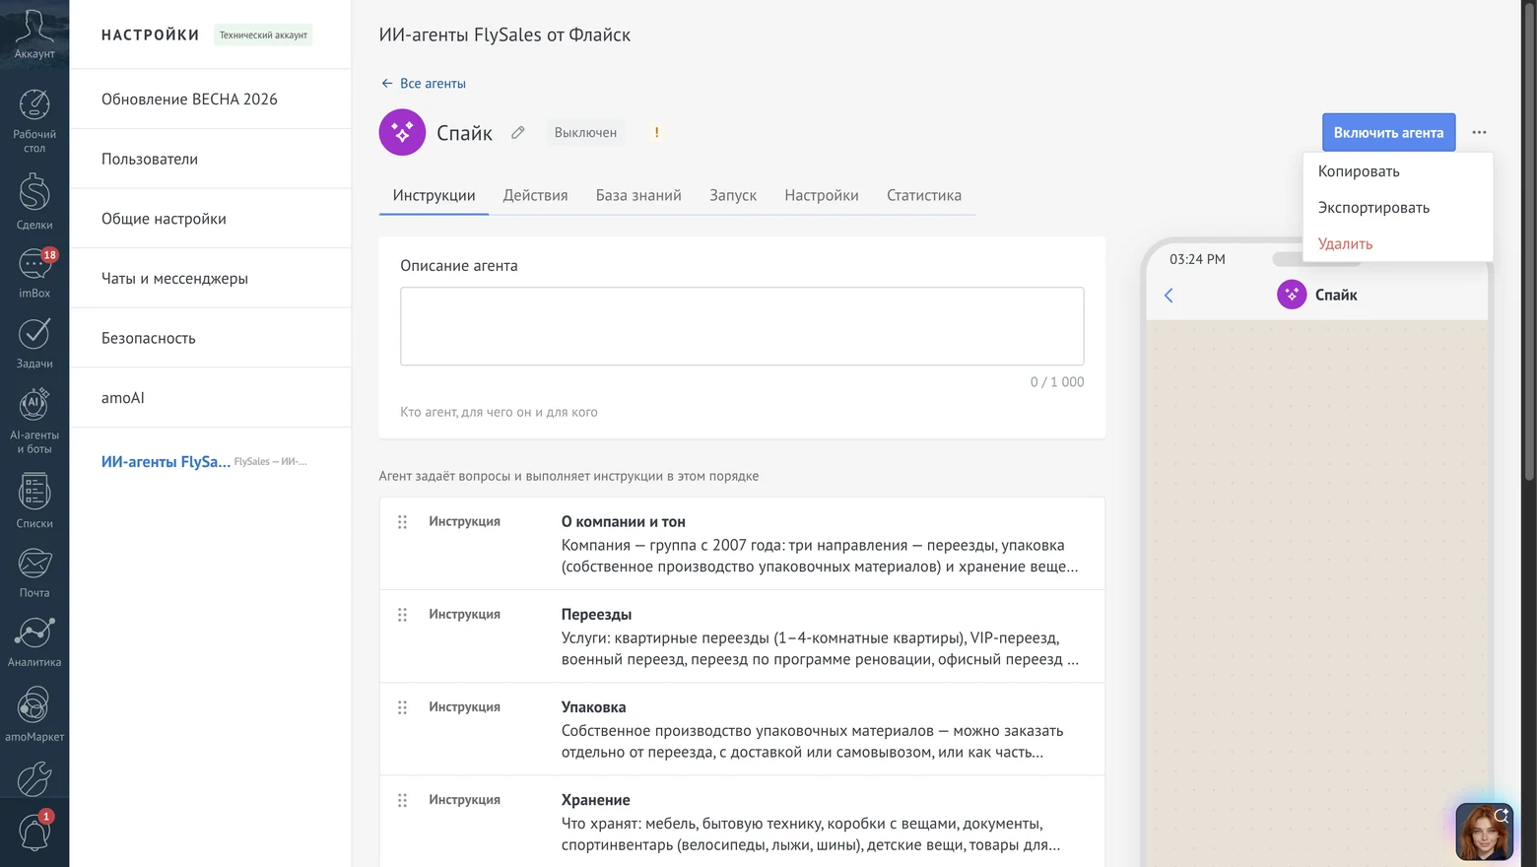The height and width of the screenshot is (867, 1537).
Task: Click drag handle of Хранение instruction
Action: [x=402, y=800]
